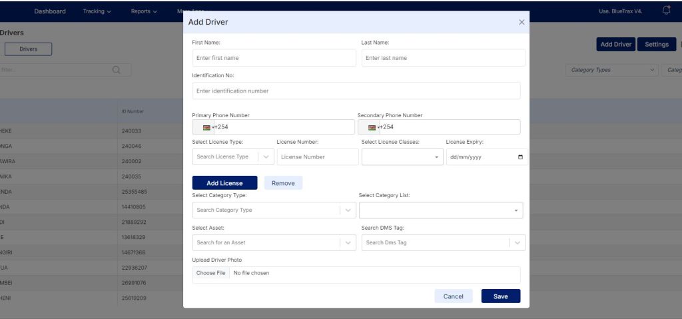The height and width of the screenshot is (319, 682).
Task: Expand the Search for an Asset dropdown
Action: (348, 243)
